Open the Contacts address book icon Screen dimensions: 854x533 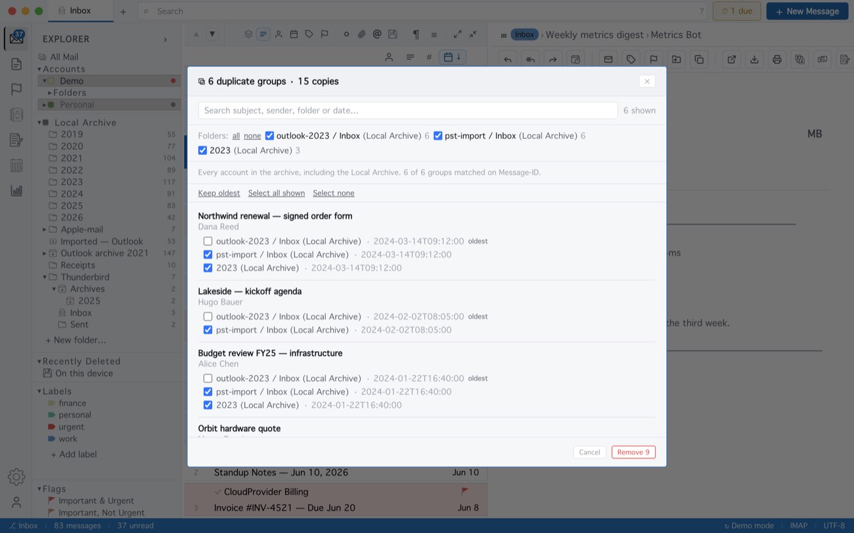[x=16, y=115]
